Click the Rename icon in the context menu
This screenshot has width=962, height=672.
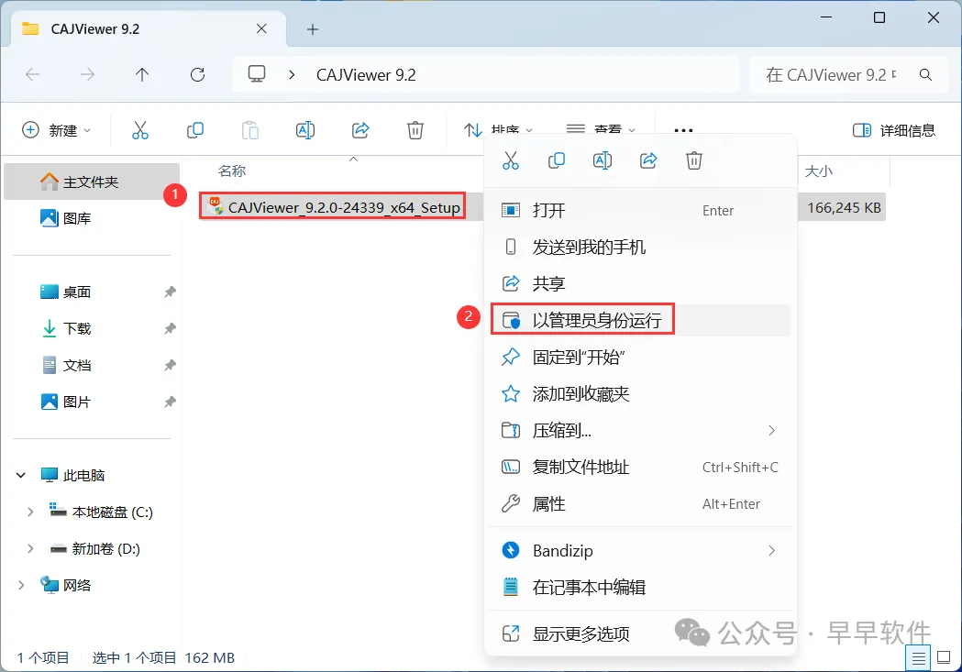click(x=603, y=160)
